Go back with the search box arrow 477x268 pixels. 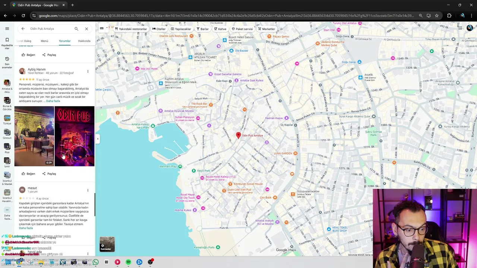(23, 29)
